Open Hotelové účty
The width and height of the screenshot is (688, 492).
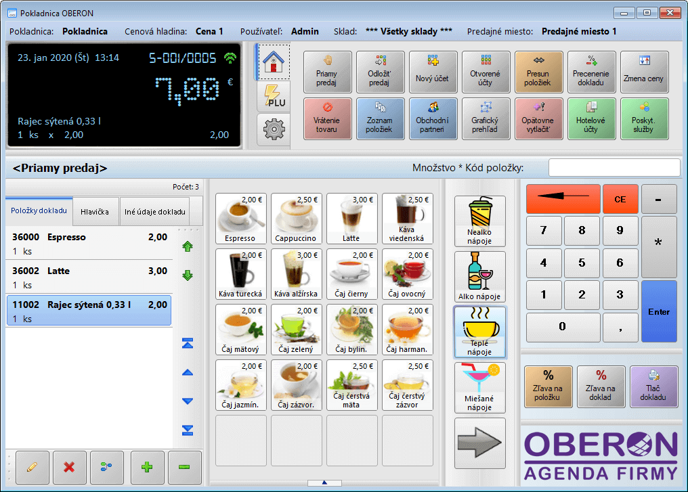pyautogui.click(x=591, y=119)
